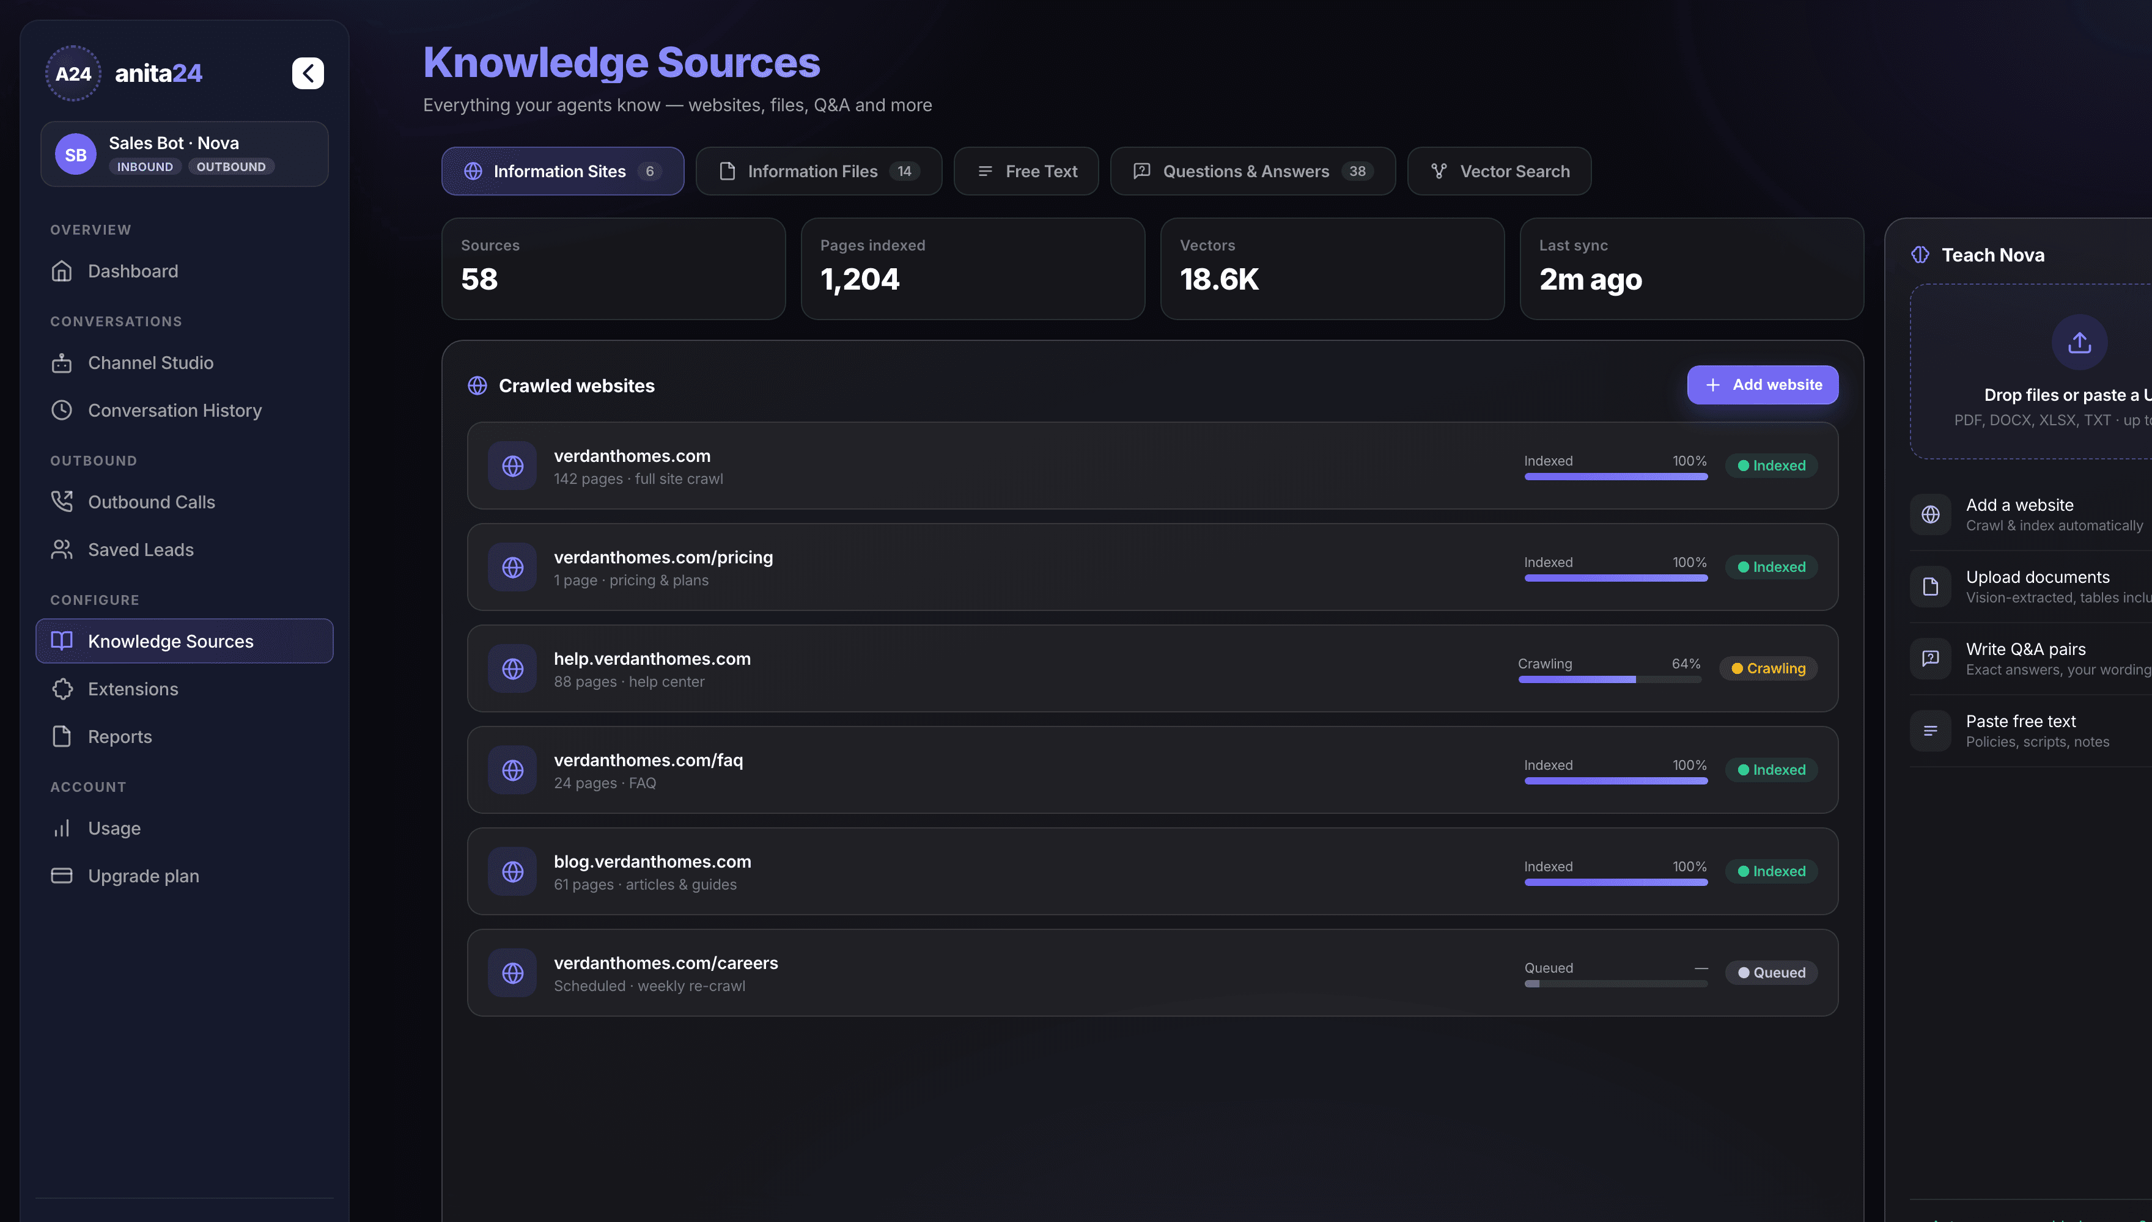The image size is (2152, 1222).
Task: Click the help.verdanthomes.com crawling progress bar
Action: point(1608,679)
